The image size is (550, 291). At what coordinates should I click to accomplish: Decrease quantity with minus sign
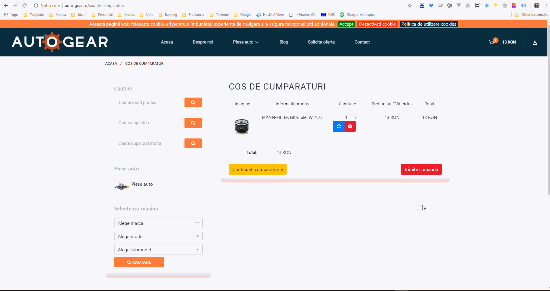coord(337,118)
